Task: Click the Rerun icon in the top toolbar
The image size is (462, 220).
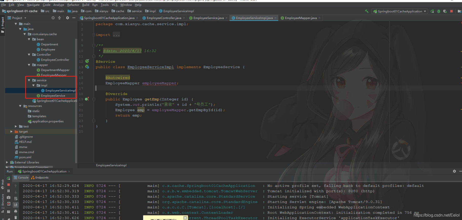Action: click(x=432, y=11)
